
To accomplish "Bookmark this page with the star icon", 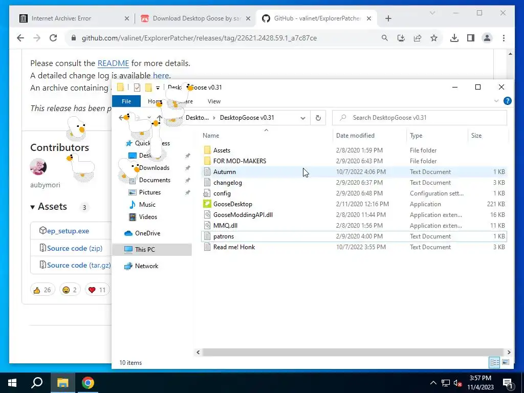I will coord(434,38).
